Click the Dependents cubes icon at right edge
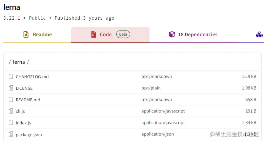This screenshot has width=264, height=142. coord(260,35)
